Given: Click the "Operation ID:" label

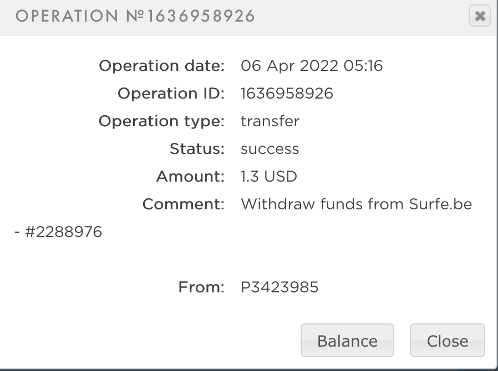Looking at the screenshot, I should (171, 94).
